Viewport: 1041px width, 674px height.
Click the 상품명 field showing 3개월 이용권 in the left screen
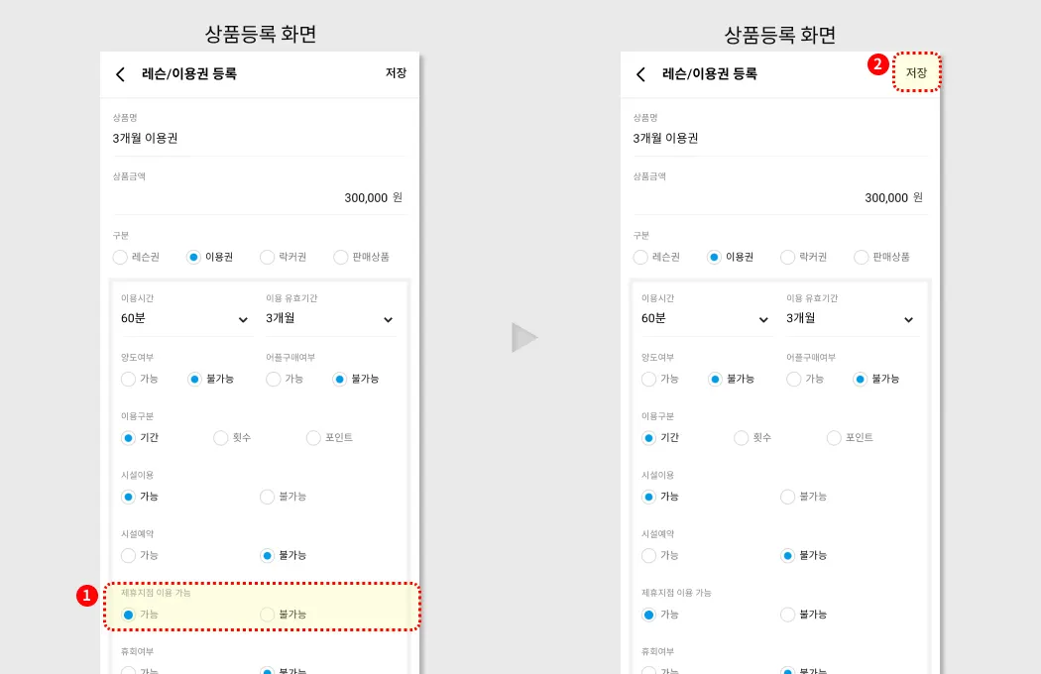[258, 138]
